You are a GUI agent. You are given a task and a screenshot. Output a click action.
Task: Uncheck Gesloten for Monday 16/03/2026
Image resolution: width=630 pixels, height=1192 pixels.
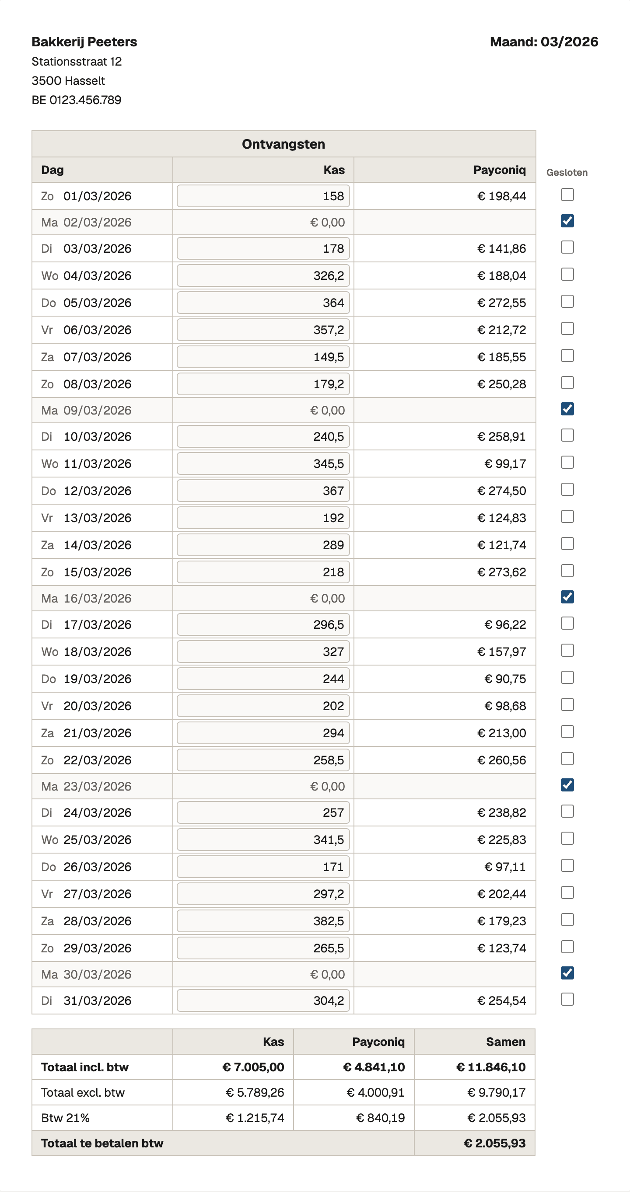[x=567, y=597]
